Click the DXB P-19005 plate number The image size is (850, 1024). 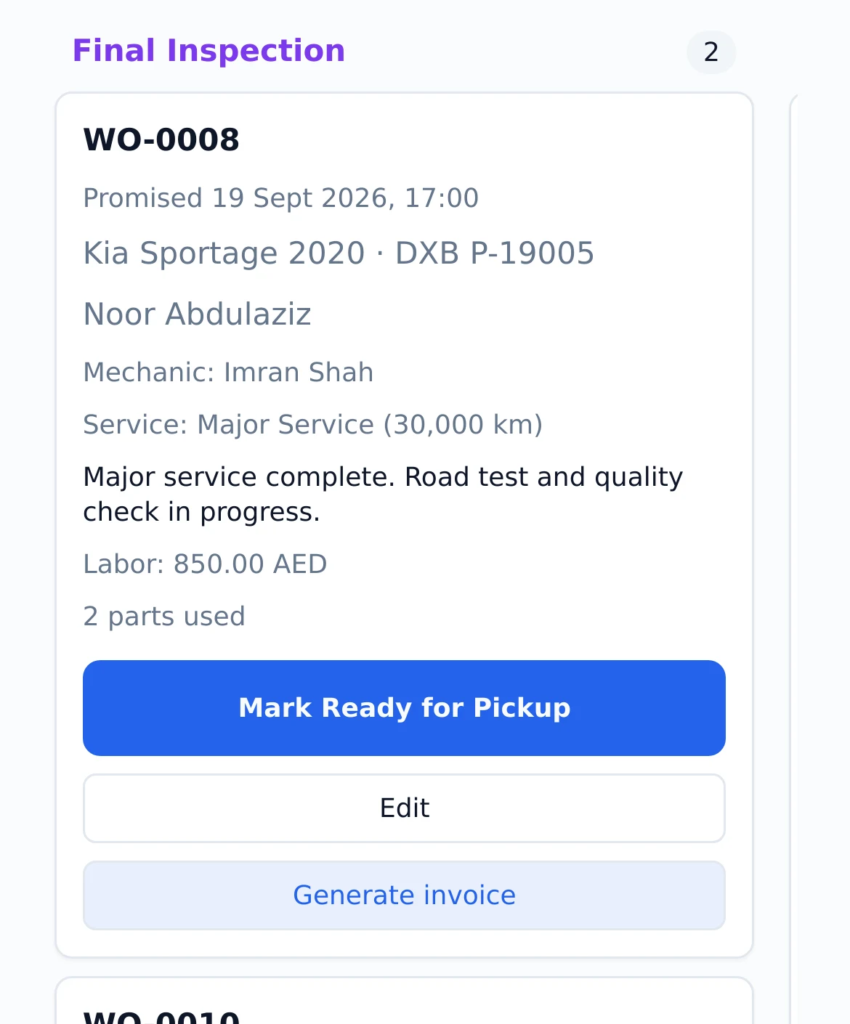coord(495,253)
